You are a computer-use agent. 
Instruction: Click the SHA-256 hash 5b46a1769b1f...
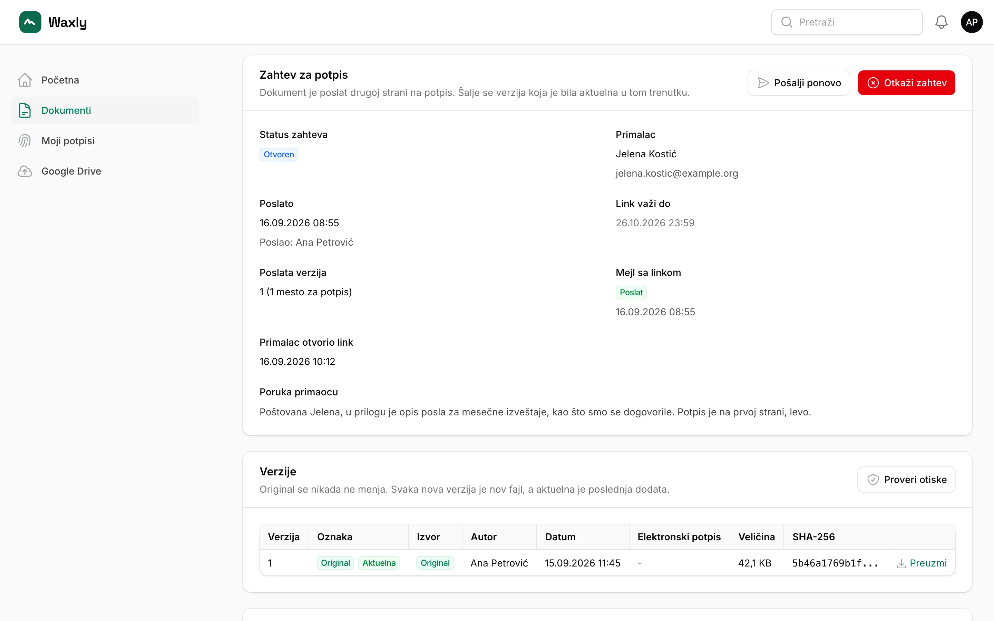coord(835,563)
